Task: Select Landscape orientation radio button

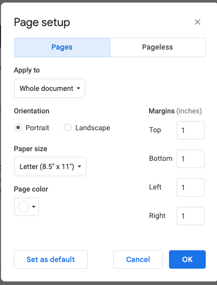Action: tap(67, 128)
